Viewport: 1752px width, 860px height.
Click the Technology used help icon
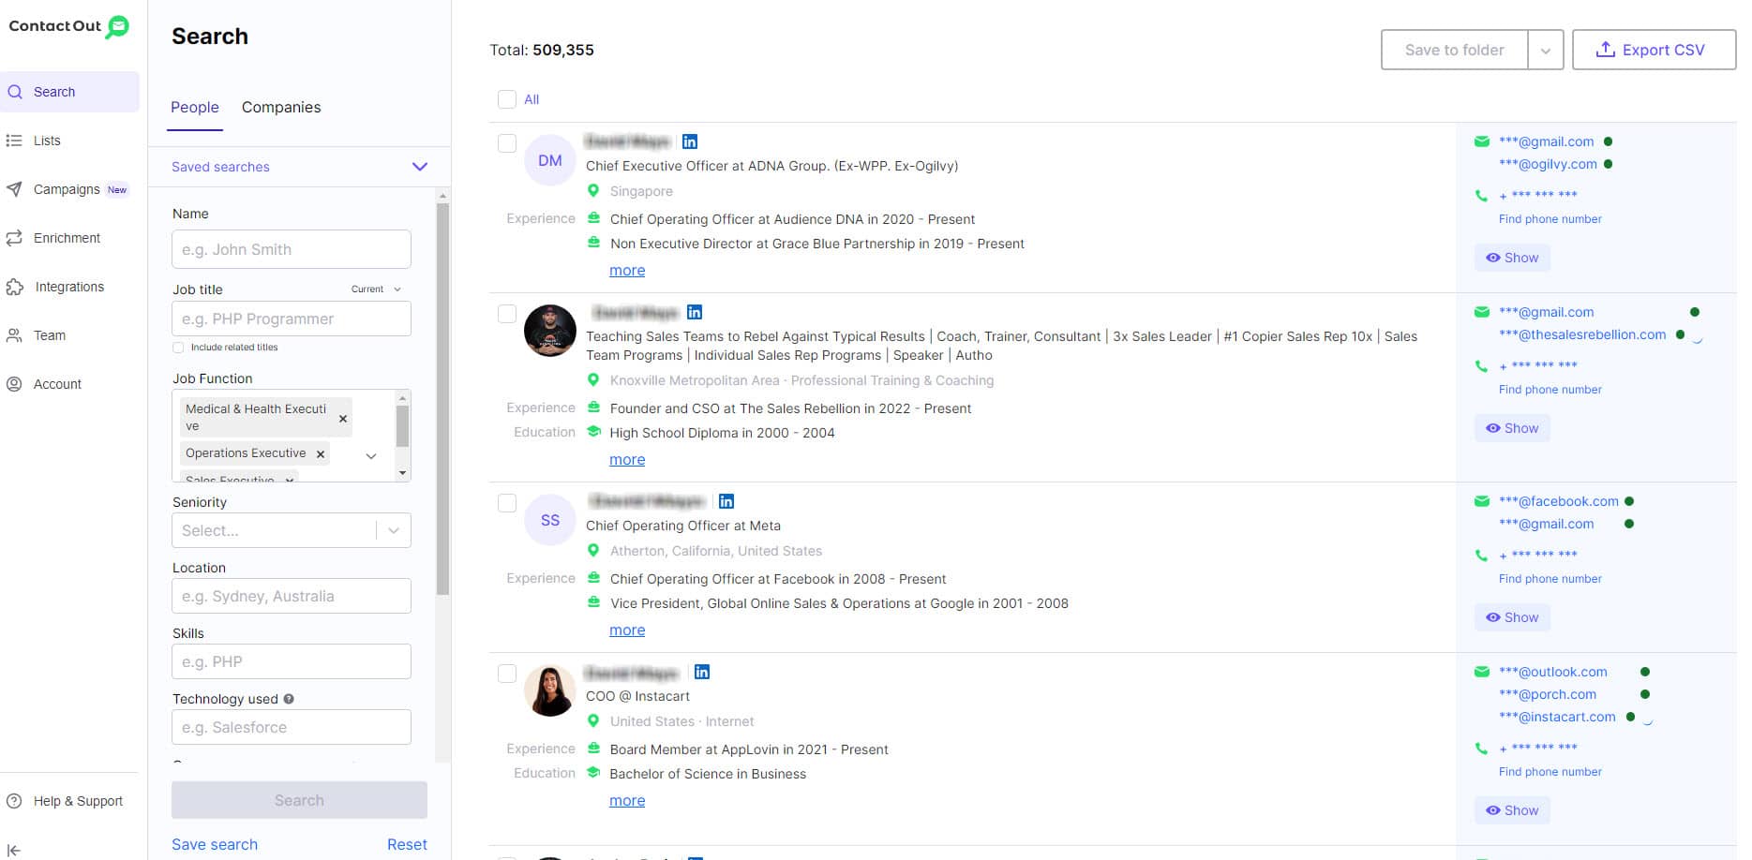[289, 699]
